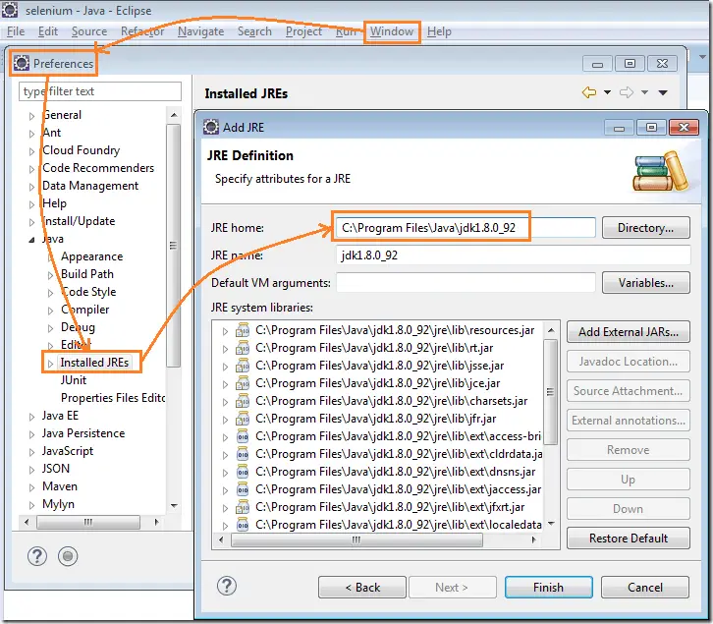Select Java Persistence in preferences tree

83,433
